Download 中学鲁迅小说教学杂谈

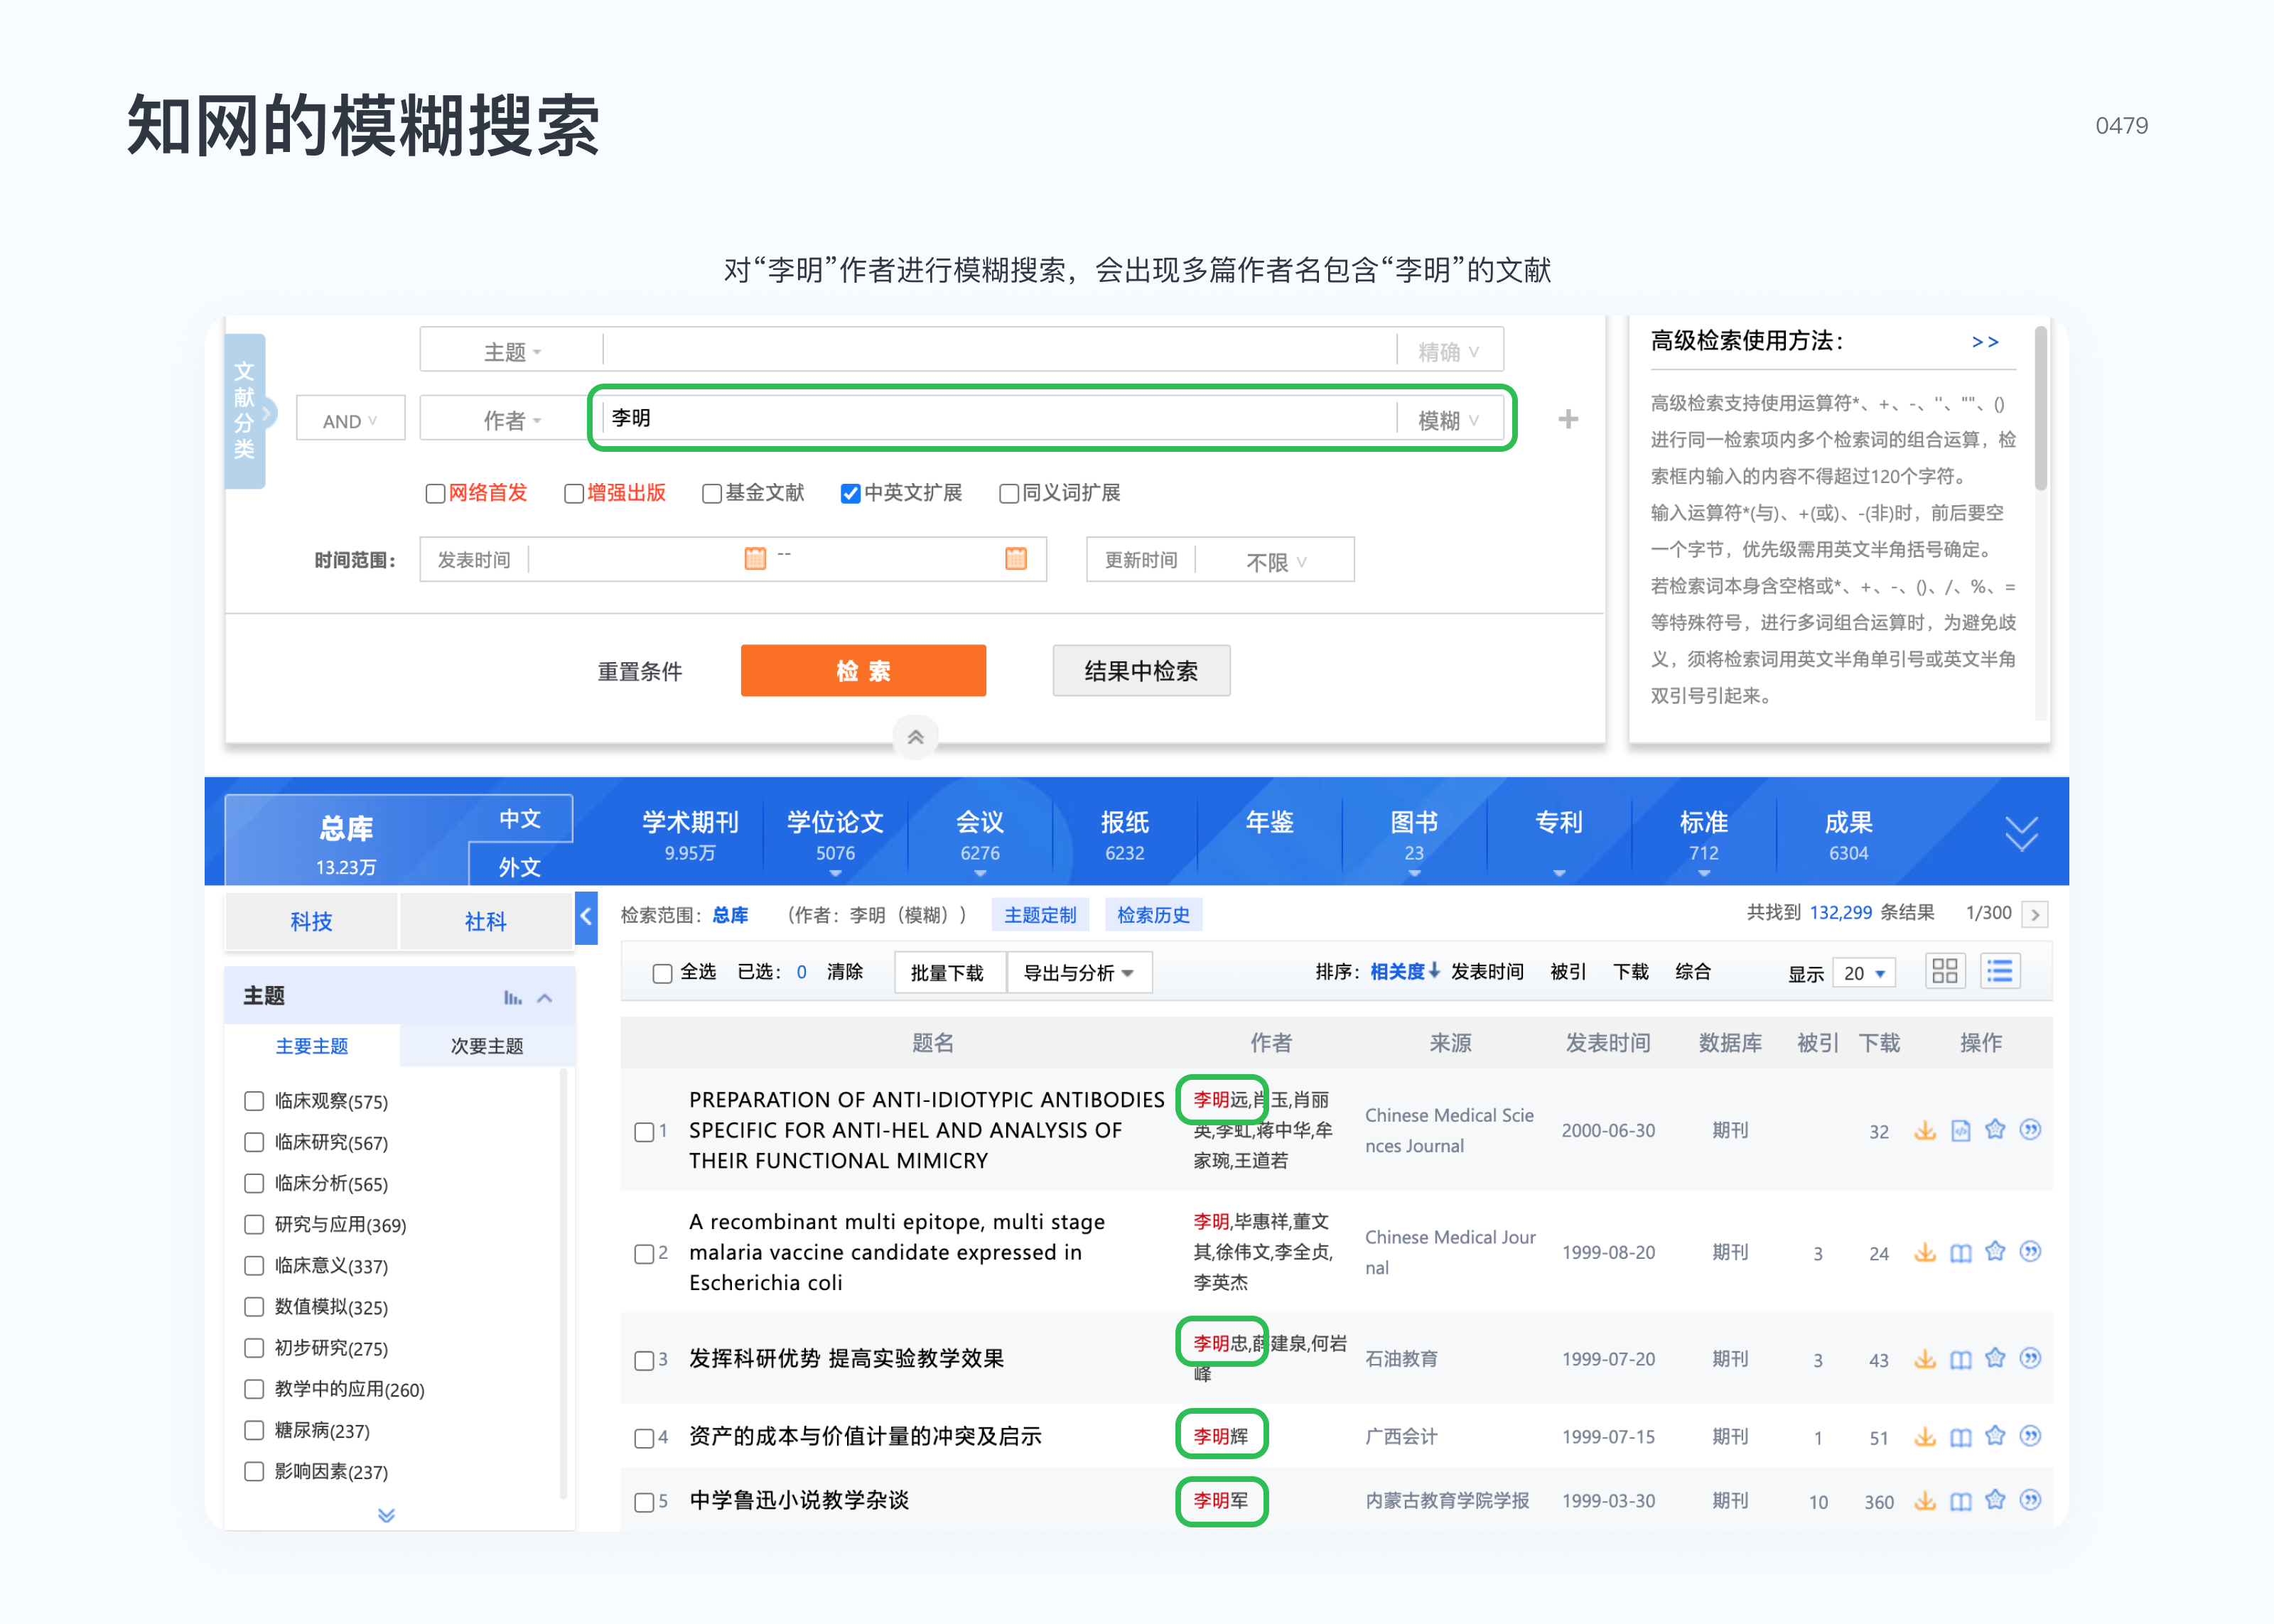(x=1925, y=1502)
